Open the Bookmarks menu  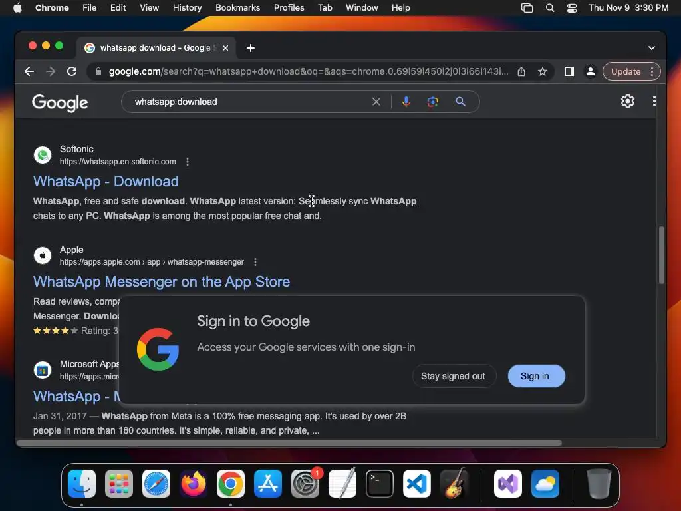pos(237,8)
